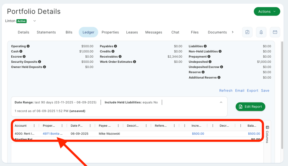
Task: Show more tabs with right chevron
Action: 233,32
